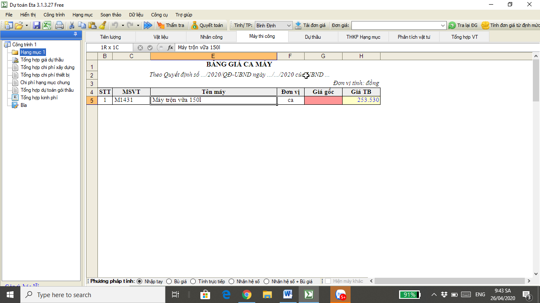Click the pink Giá gốc cell
540x303 pixels.
point(323,100)
